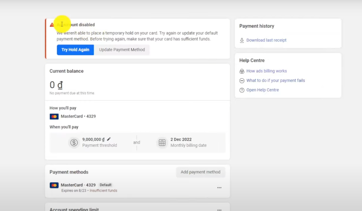Image resolution: width=362 pixels, height=211 pixels.
Task: Click the question mark help icon
Action: 242,90
